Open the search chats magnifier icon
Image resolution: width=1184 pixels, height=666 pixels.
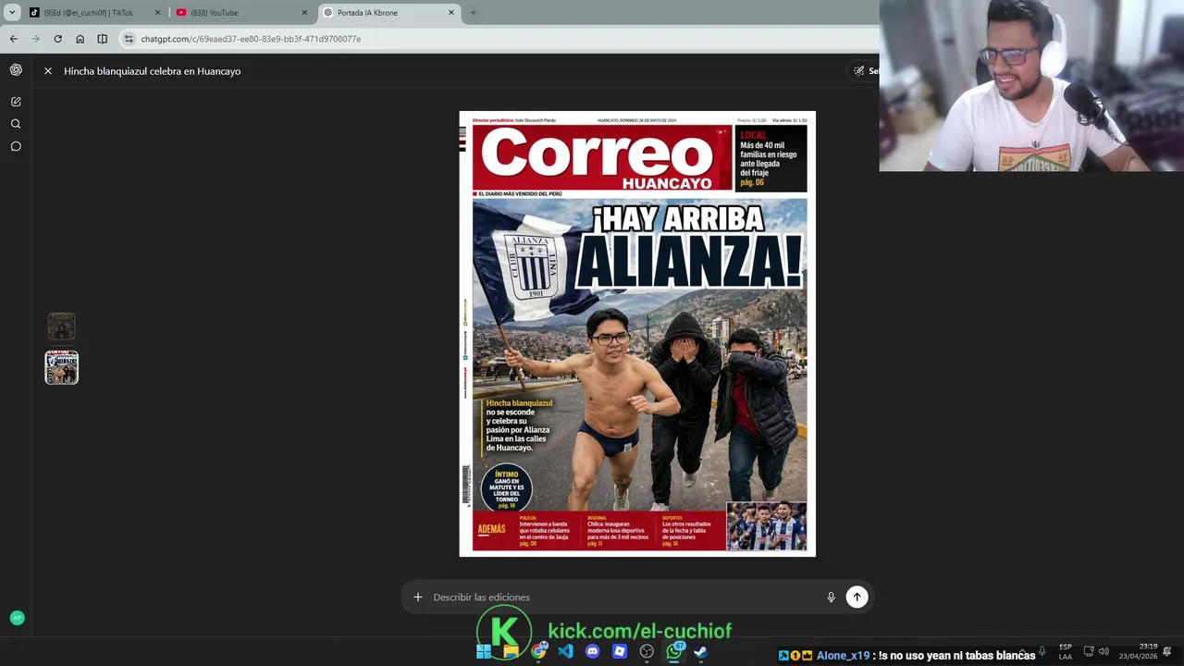(16, 124)
